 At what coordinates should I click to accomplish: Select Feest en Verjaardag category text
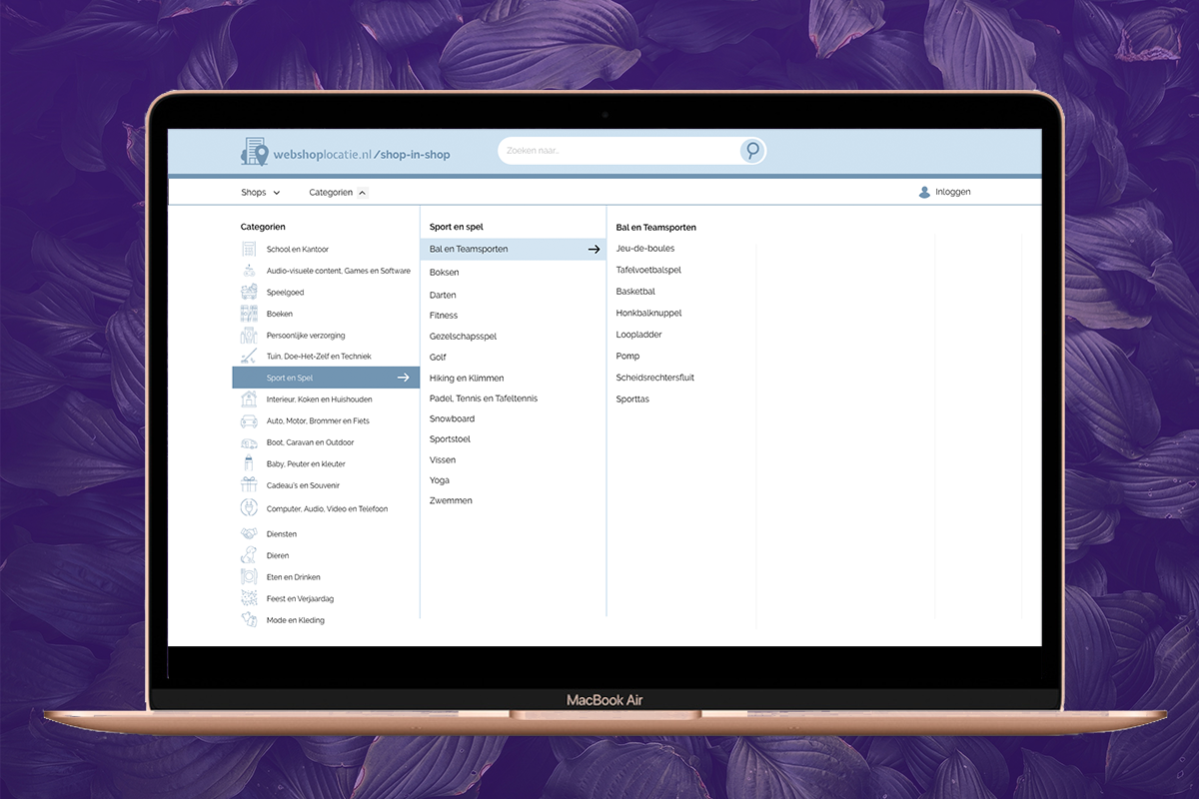(298, 599)
